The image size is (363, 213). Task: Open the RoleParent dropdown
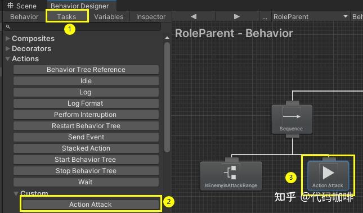[x=311, y=17]
